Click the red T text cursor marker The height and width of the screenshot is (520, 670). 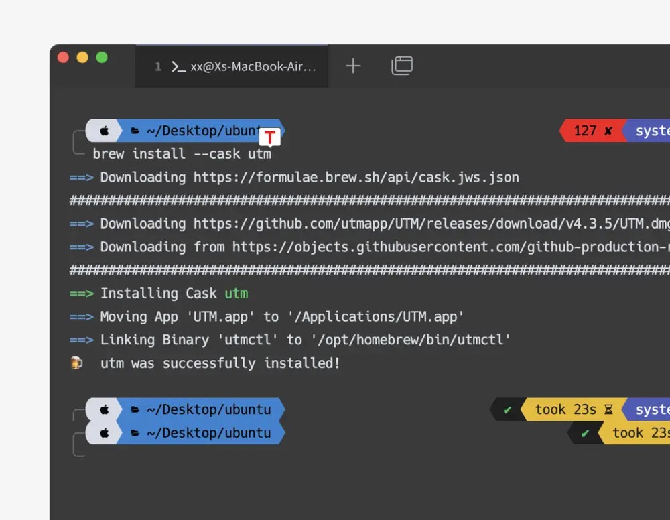270,137
